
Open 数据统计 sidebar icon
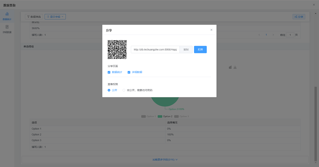(7, 16)
